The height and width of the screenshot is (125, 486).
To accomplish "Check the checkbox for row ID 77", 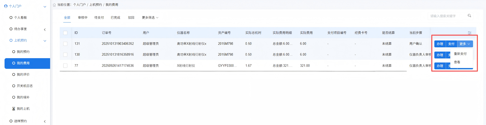I will (65, 66).
